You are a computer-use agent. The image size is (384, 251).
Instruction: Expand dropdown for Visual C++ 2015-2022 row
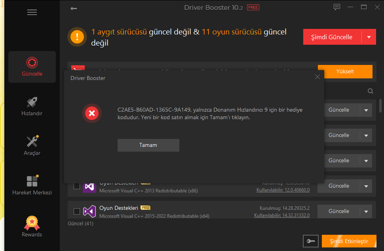[366, 211]
